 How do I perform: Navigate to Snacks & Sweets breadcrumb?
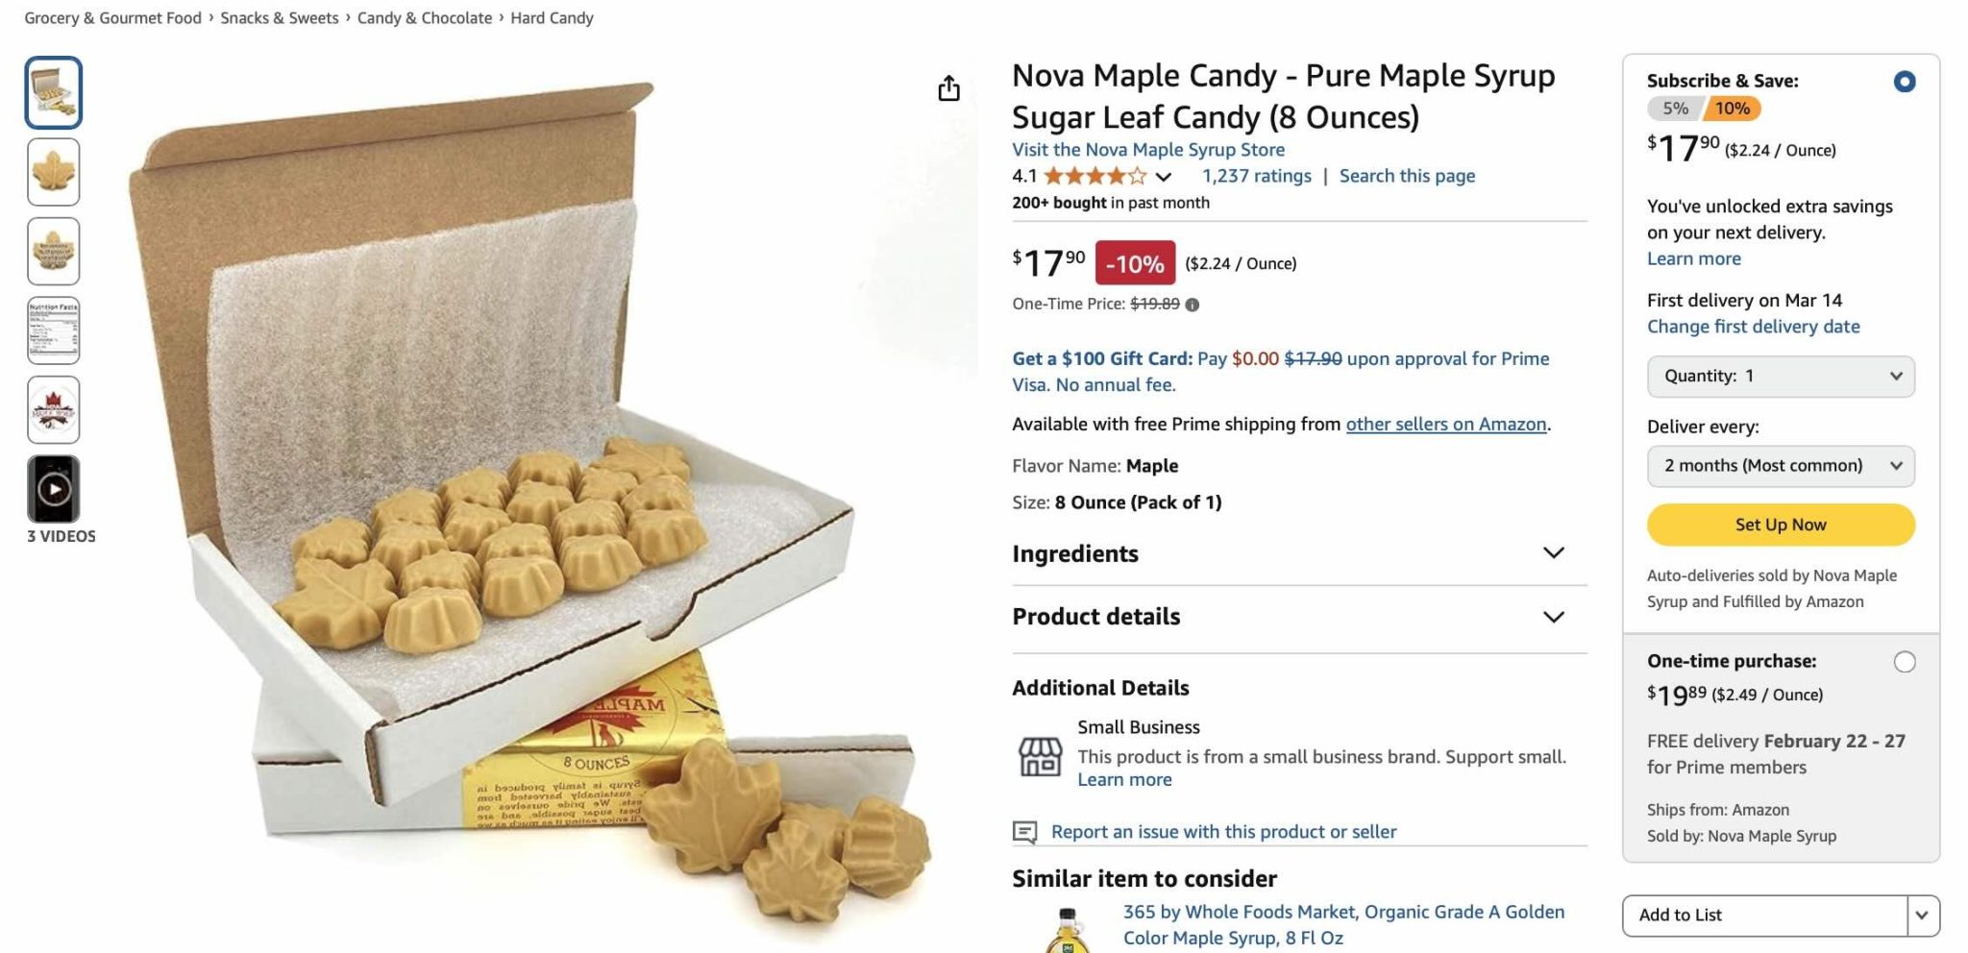click(279, 18)
